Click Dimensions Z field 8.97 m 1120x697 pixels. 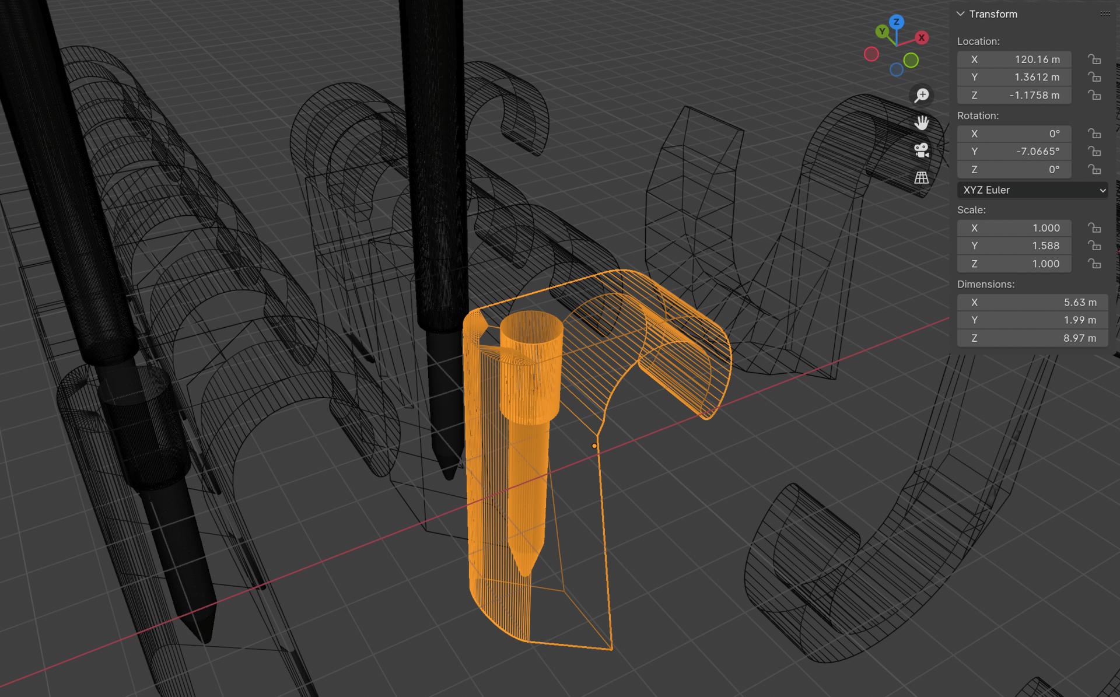[x=1032, y=338]
